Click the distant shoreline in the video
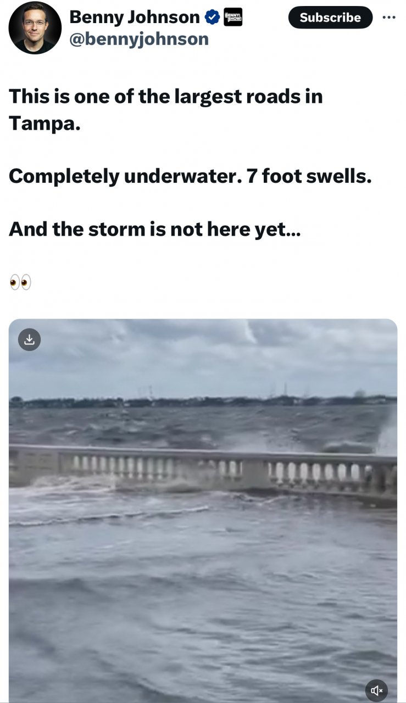The width and height of the screenshot is (406, 703). tap(203, 401)
